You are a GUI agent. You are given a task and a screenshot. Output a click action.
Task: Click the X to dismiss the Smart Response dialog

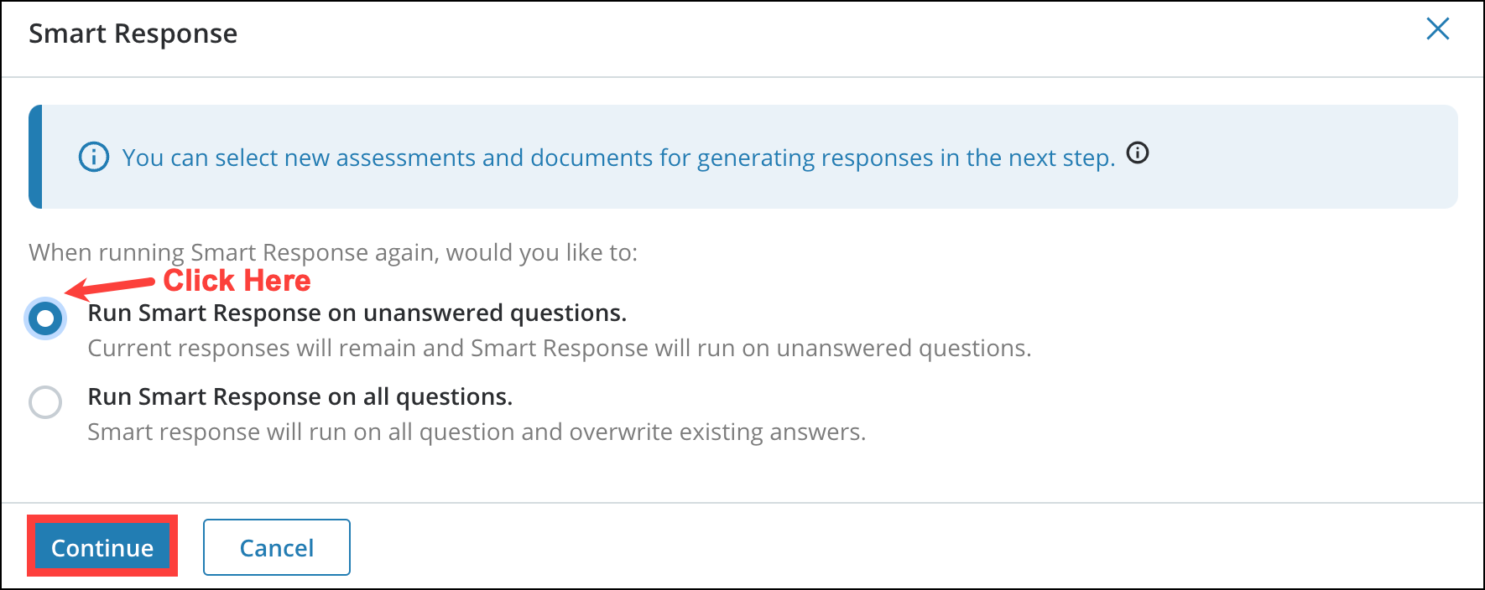tap(1438, 28)
